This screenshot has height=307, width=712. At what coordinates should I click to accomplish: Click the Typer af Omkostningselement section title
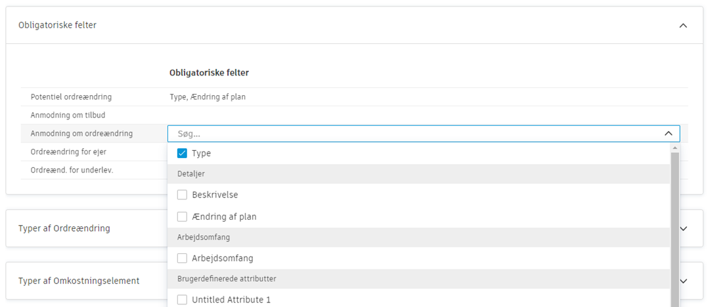pyautogui.click(x=79, y=281)
